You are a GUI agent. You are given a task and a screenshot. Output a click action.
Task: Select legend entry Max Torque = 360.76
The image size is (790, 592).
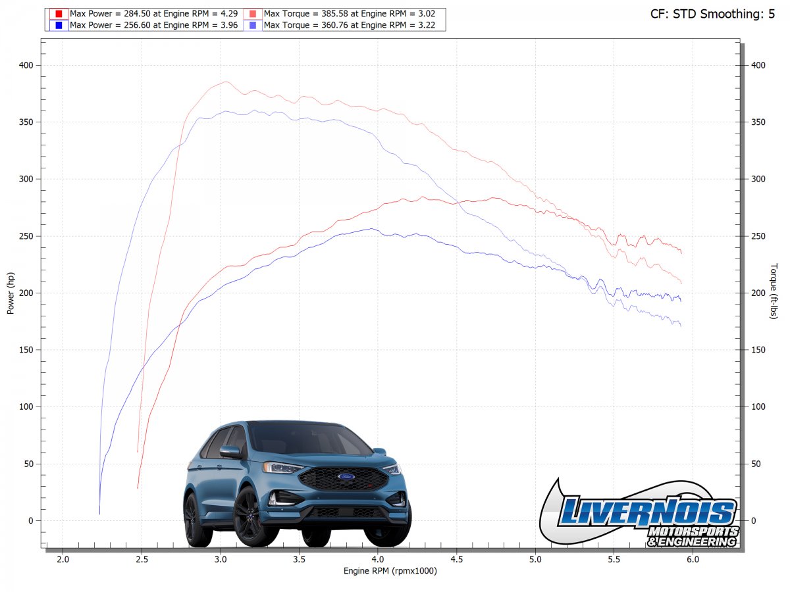pos(349,25)
